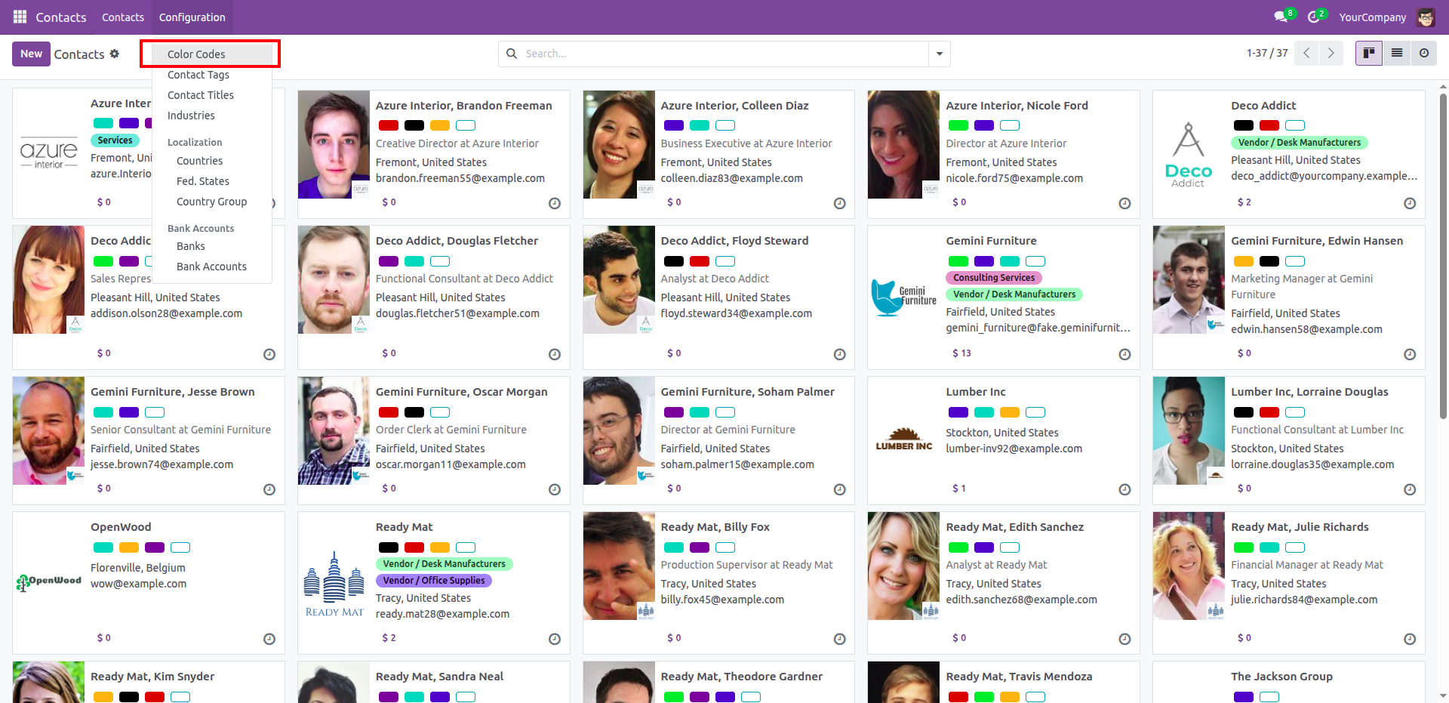Click the Contacts app name in navbar
Viewport: 1449px width, 703px height.
coord(60,17)
